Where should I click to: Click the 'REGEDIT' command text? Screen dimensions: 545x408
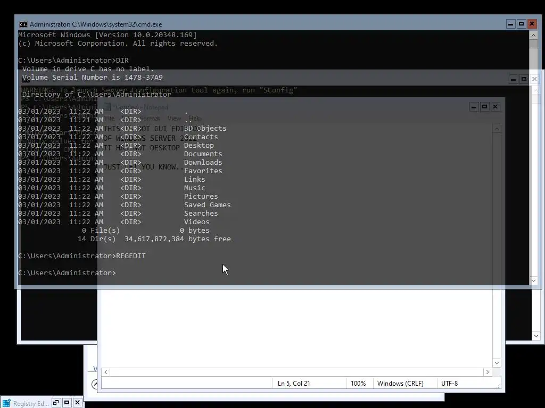pyautogui.click(x=131, y=256)
